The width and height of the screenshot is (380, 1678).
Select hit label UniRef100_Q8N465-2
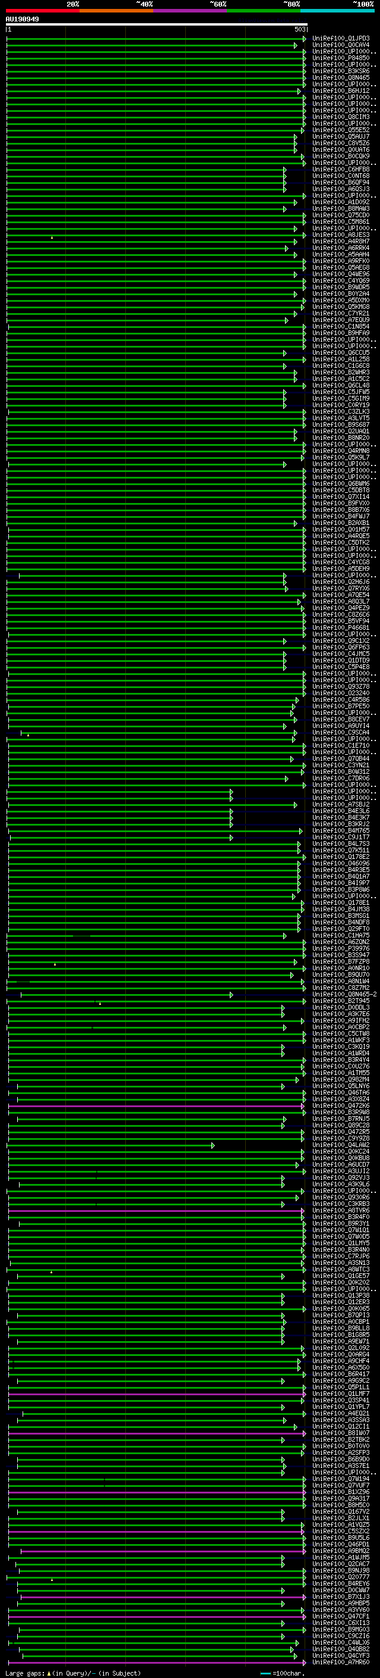tap(344, 995)
